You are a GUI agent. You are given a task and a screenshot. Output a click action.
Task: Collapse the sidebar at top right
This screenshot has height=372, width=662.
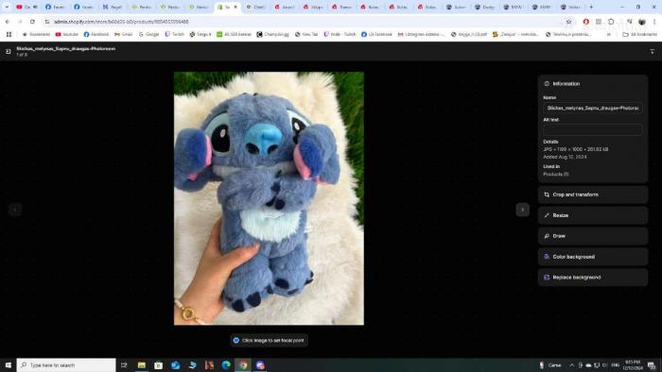(x=652, y=51)
